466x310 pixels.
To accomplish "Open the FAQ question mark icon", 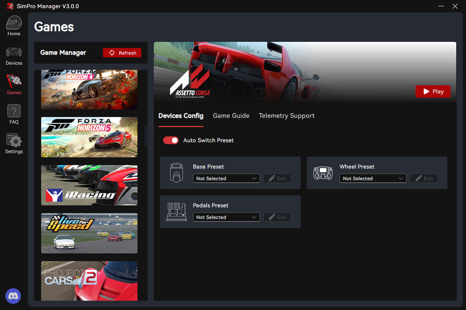I will click(x=14, y=111).
